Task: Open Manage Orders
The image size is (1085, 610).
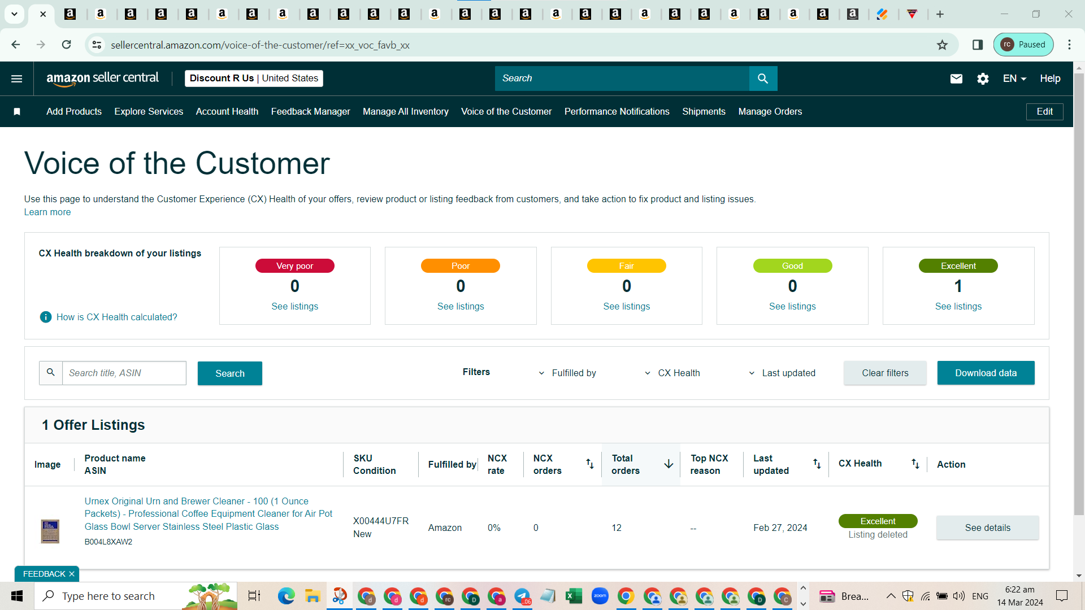Action: click(770, 112)
